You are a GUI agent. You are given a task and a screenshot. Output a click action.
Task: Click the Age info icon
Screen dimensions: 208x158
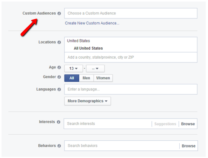click(x=59, y=67)
